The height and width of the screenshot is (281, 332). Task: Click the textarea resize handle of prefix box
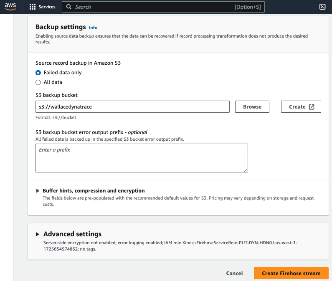[x=246, y=170]
